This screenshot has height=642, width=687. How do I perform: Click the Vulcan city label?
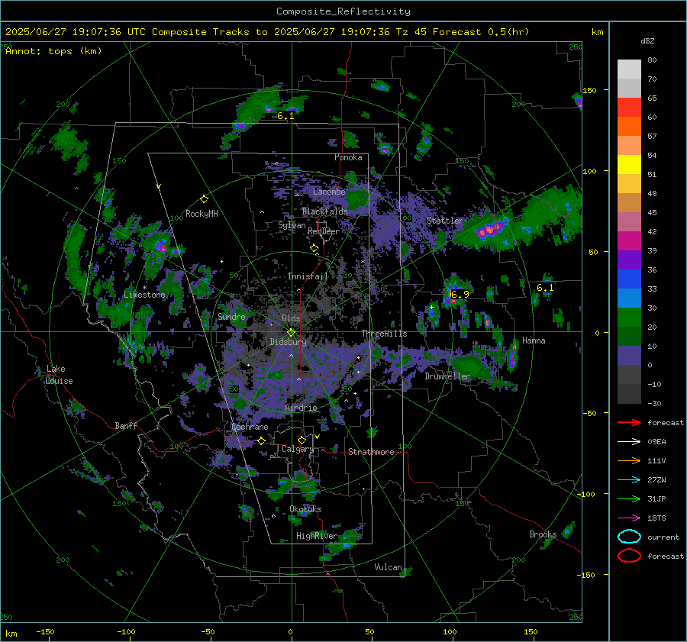point(388,567)
